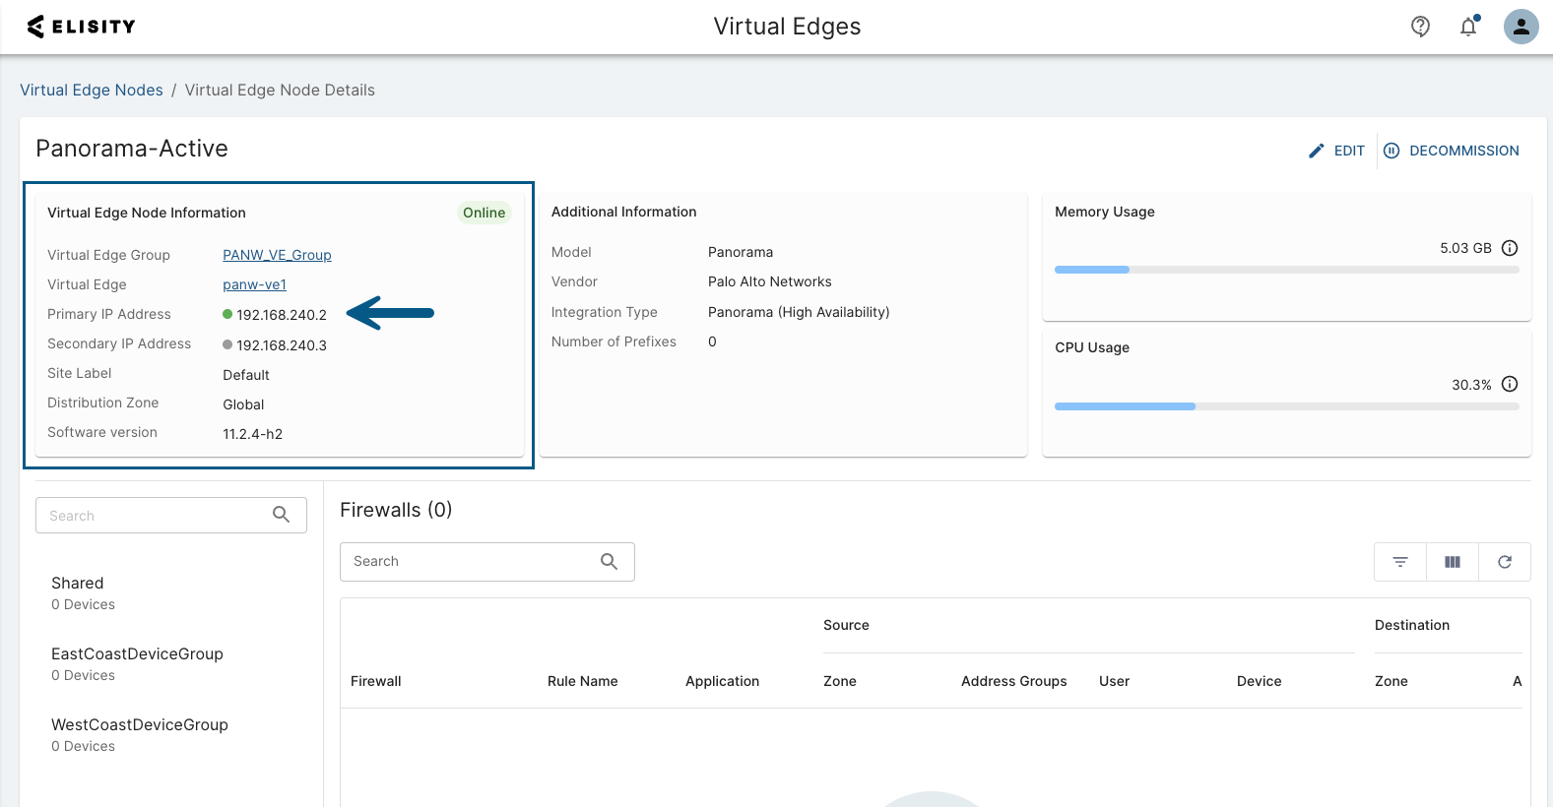The width and height of the screenshot is (1553, 807).
Task: Refresh the firewalls table
Action: [x=1505, y=562]
